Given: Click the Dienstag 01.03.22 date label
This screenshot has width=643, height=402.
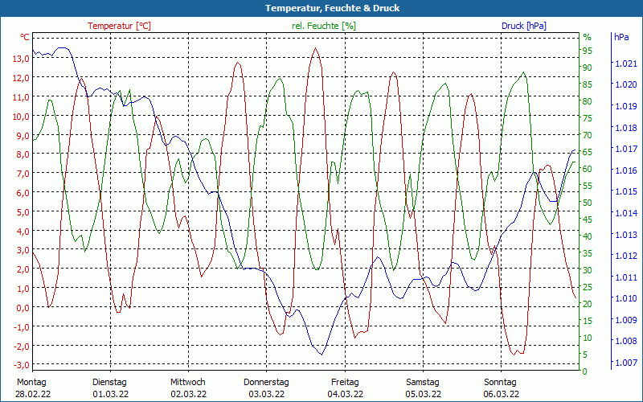Looking at the screenshot, I should [x=109, y=388].
